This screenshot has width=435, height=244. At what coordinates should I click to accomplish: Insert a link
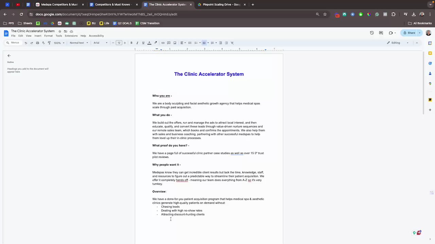pos(163,43)
